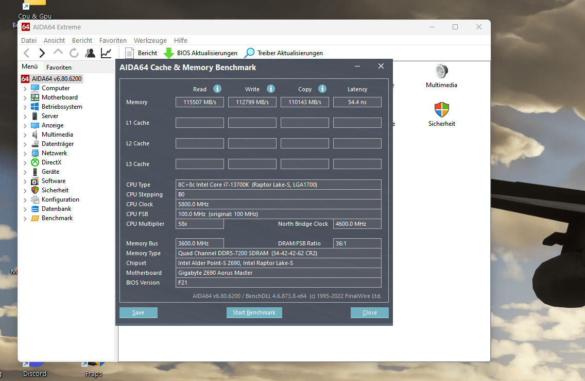This screenshot has height=381, width=585.
Task: Start Benchmark in the dialog
Action: (x=254, y=312)
